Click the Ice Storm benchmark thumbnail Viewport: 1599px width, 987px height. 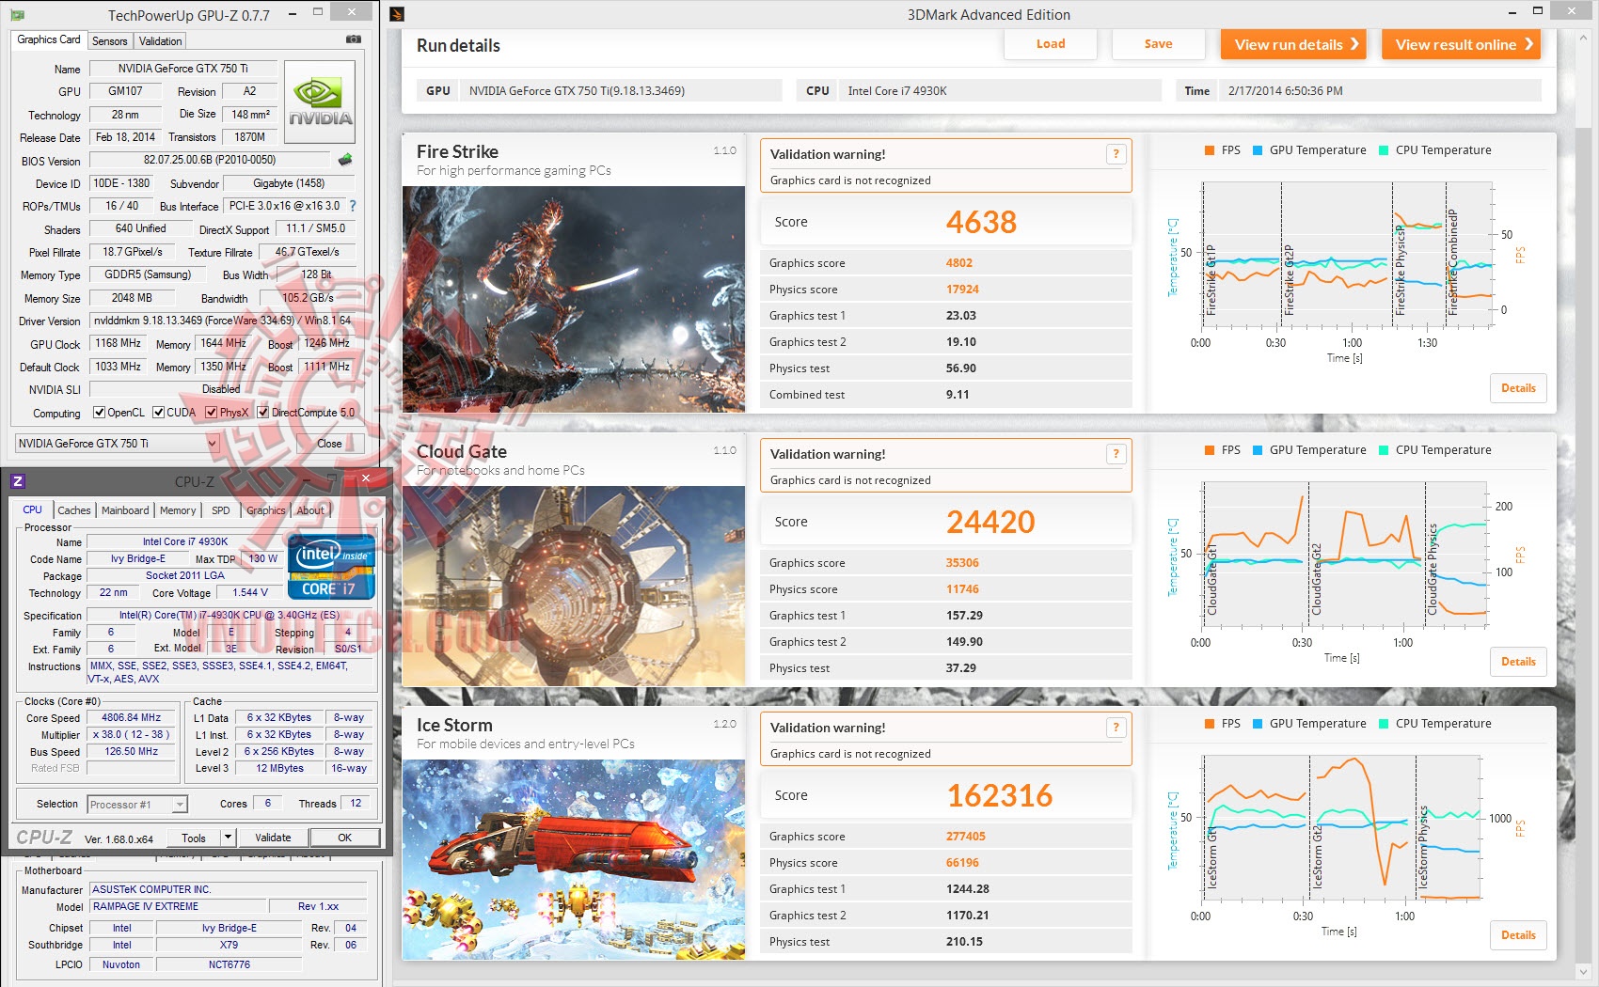[x=574, y=859]
